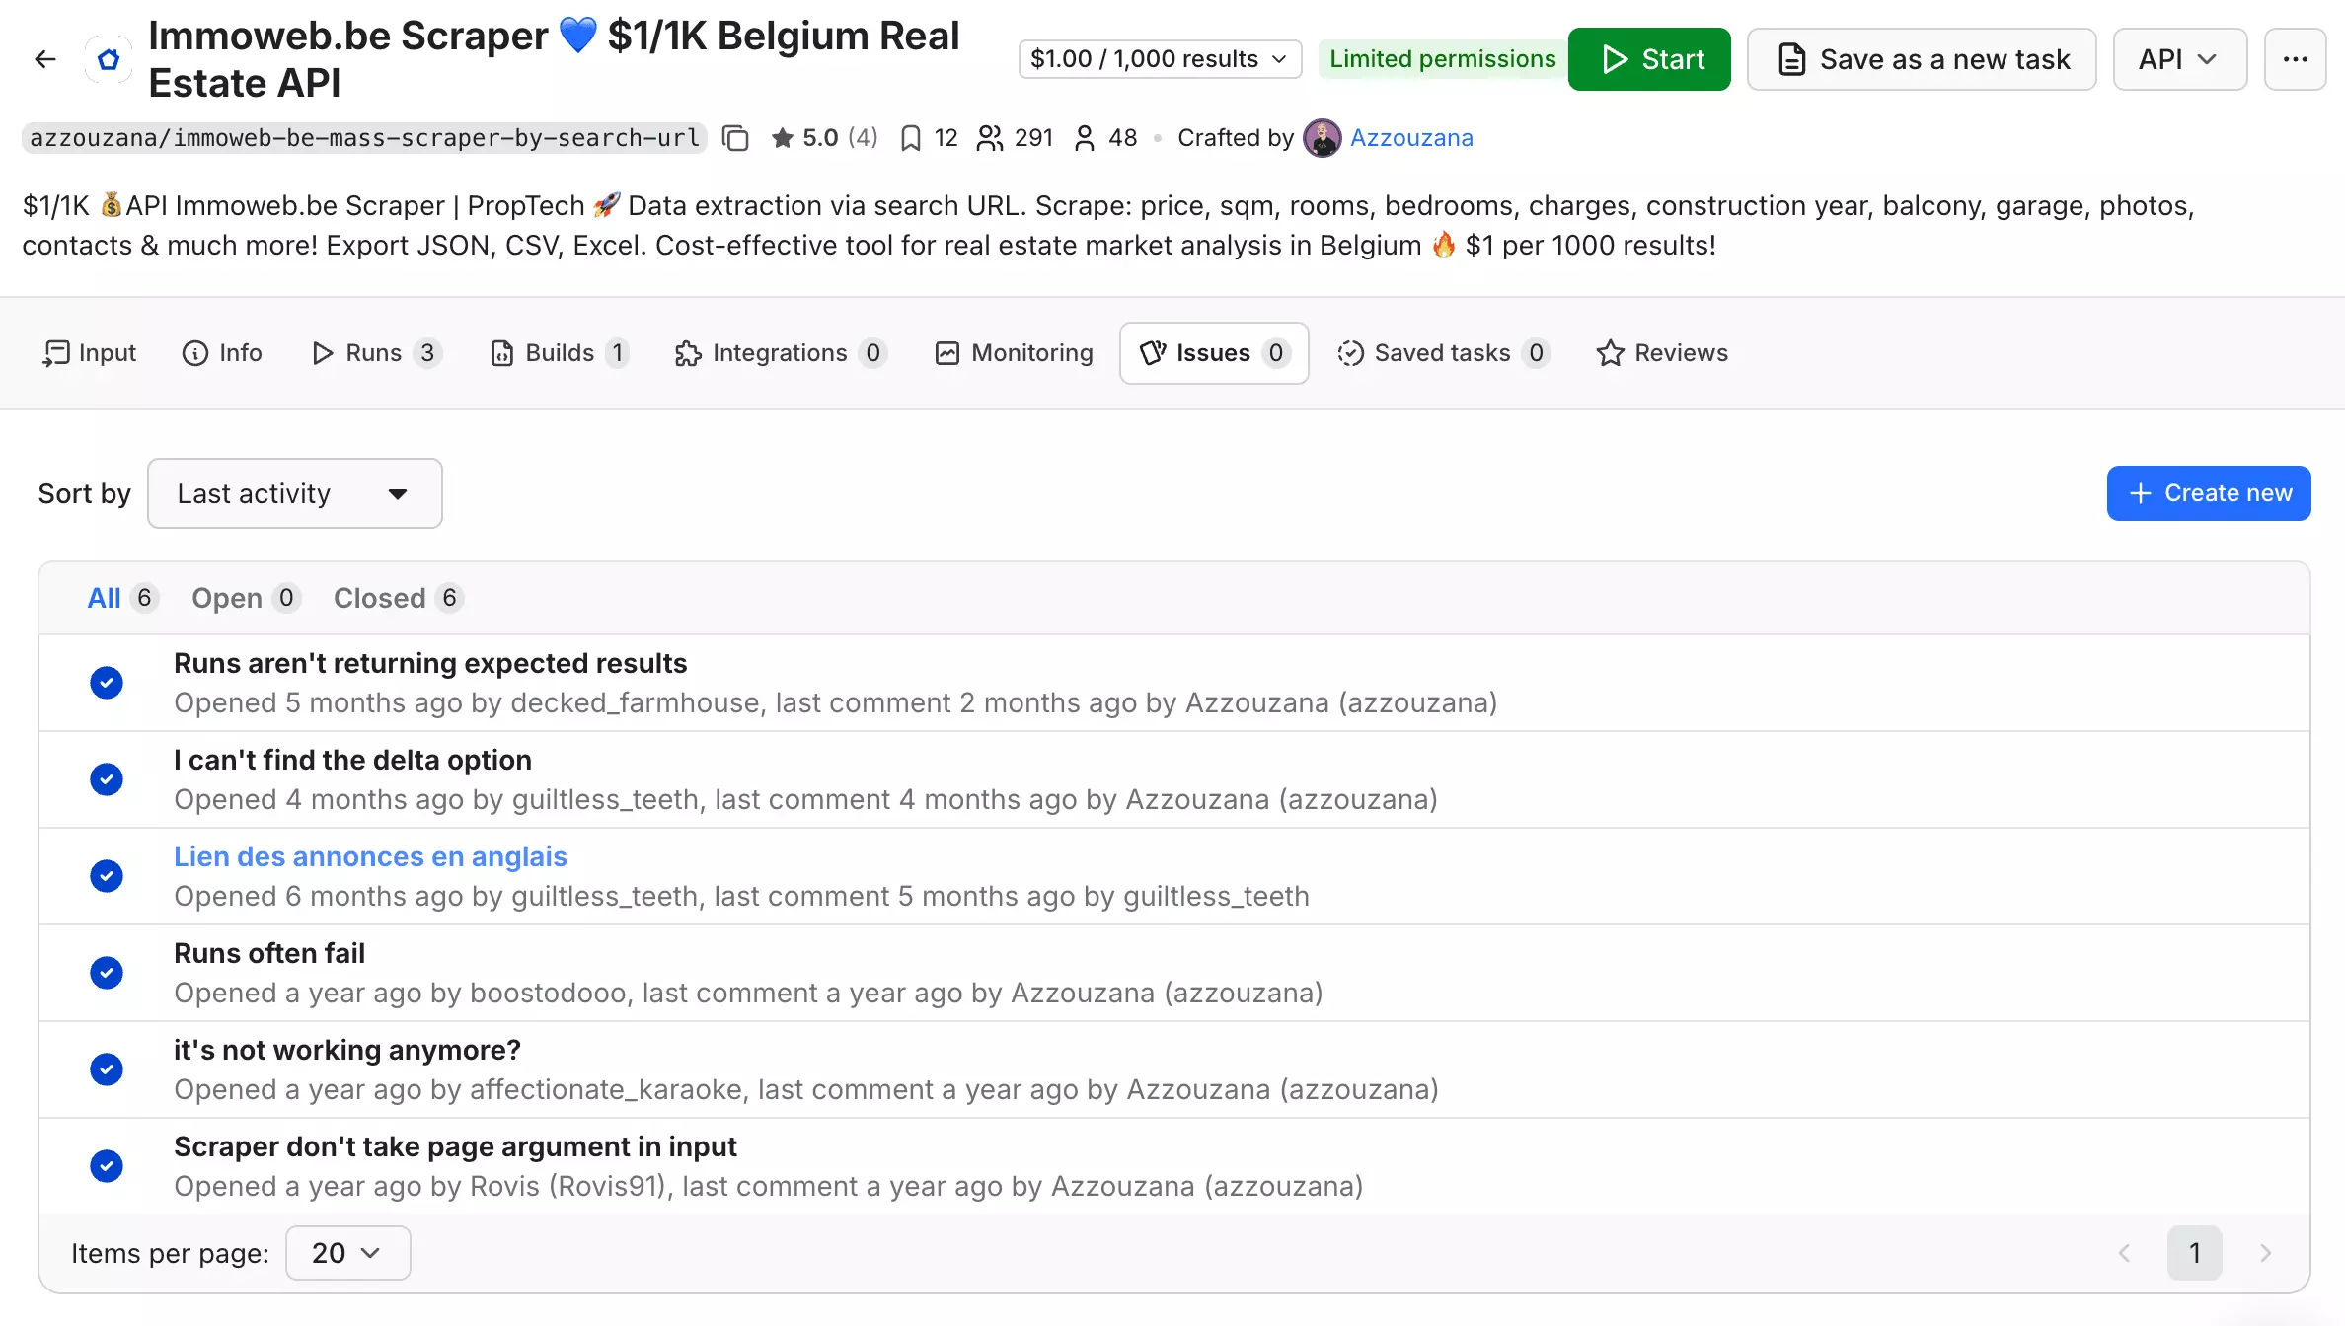
Task: Open the Sort by Last activity dropdown
Action: [294, 493]
